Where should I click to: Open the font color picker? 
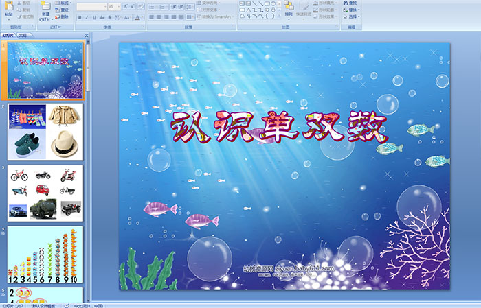139,17
